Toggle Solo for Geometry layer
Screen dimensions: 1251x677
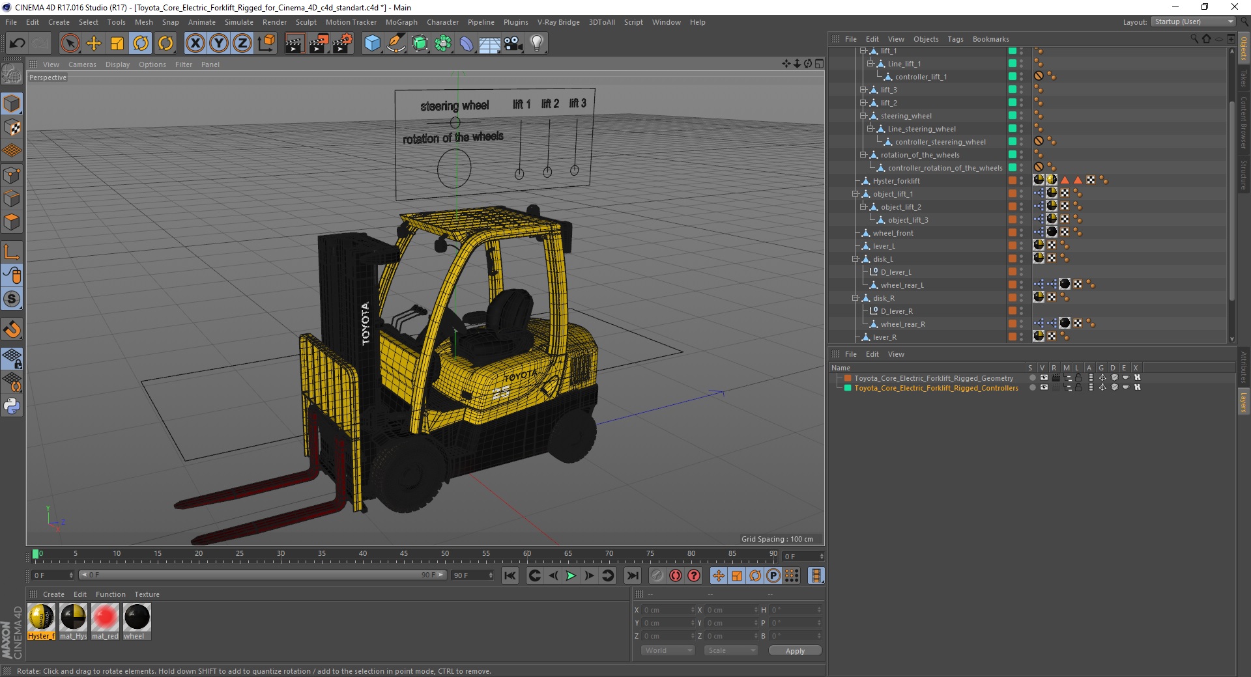pos(1032,378)
